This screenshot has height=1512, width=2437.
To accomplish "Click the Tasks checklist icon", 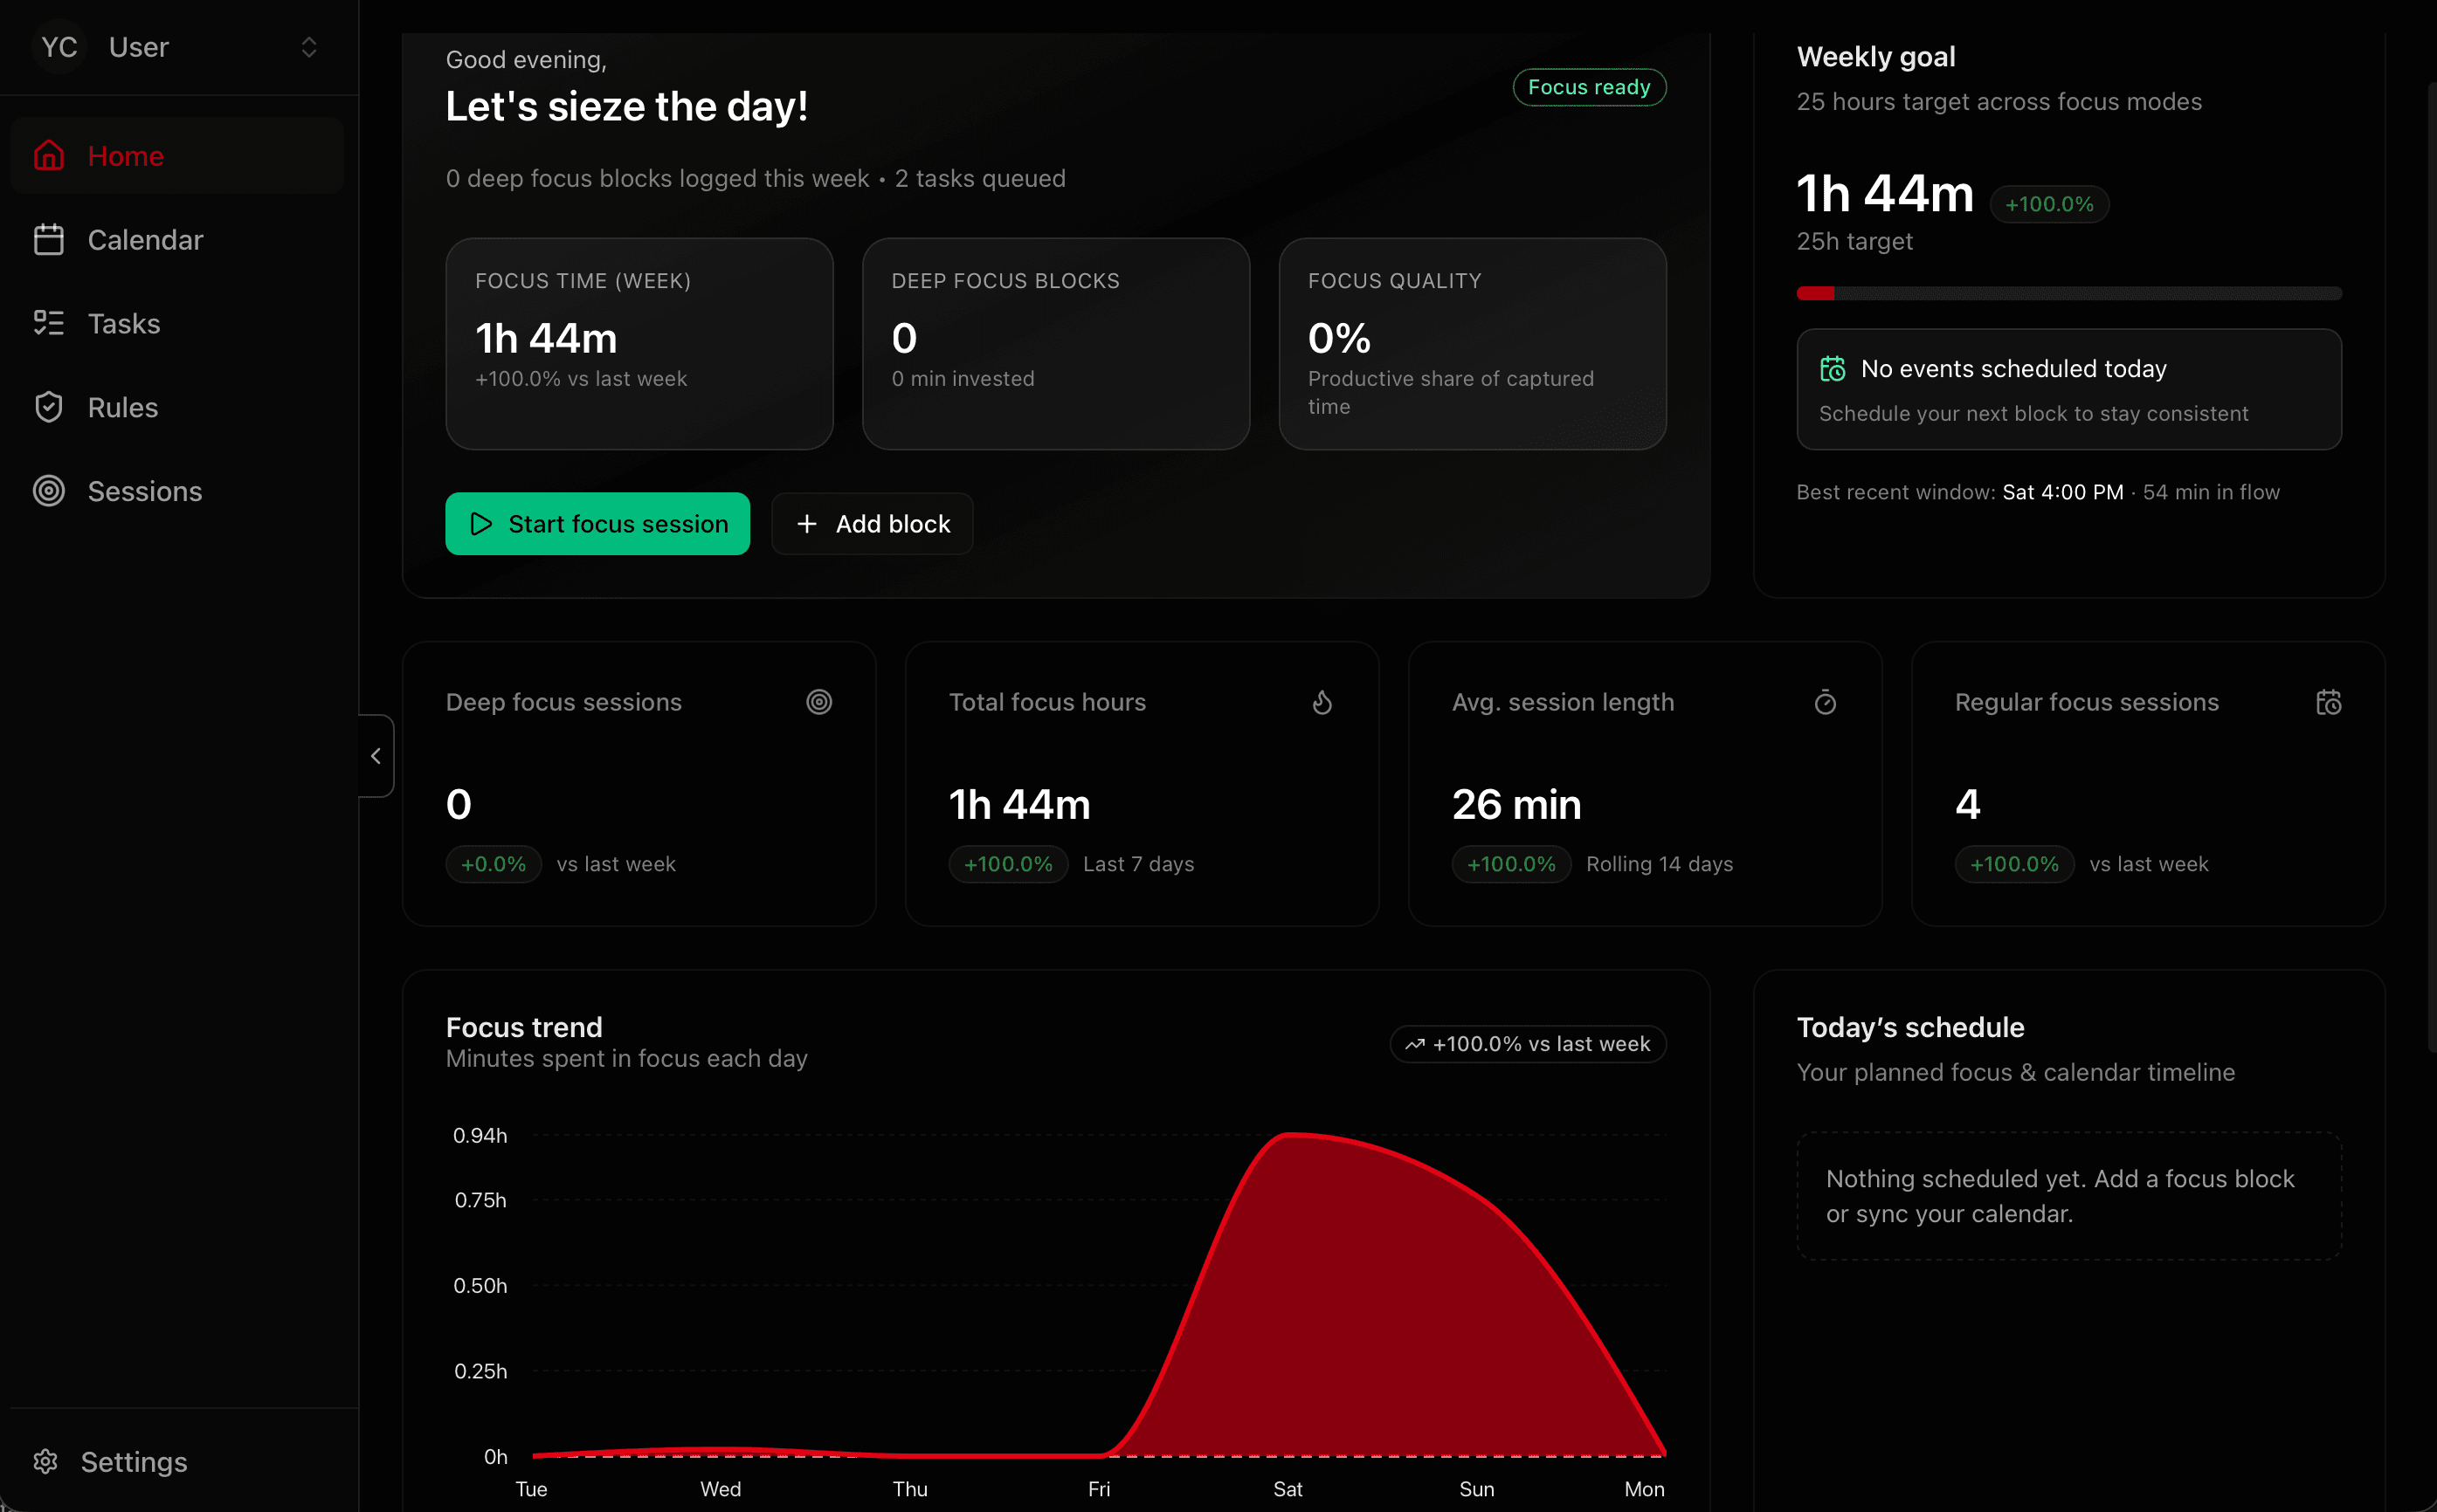I will pos(49,323).
